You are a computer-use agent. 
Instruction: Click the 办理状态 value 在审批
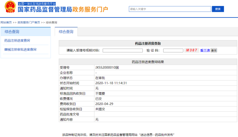click(x=100, y=78)
